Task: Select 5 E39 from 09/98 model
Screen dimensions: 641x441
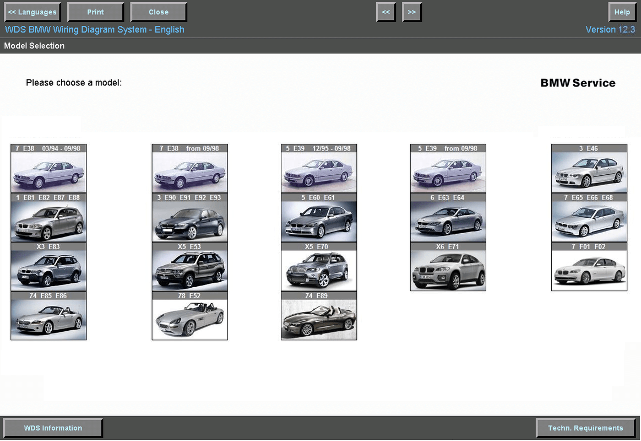Action: point(448,168)
